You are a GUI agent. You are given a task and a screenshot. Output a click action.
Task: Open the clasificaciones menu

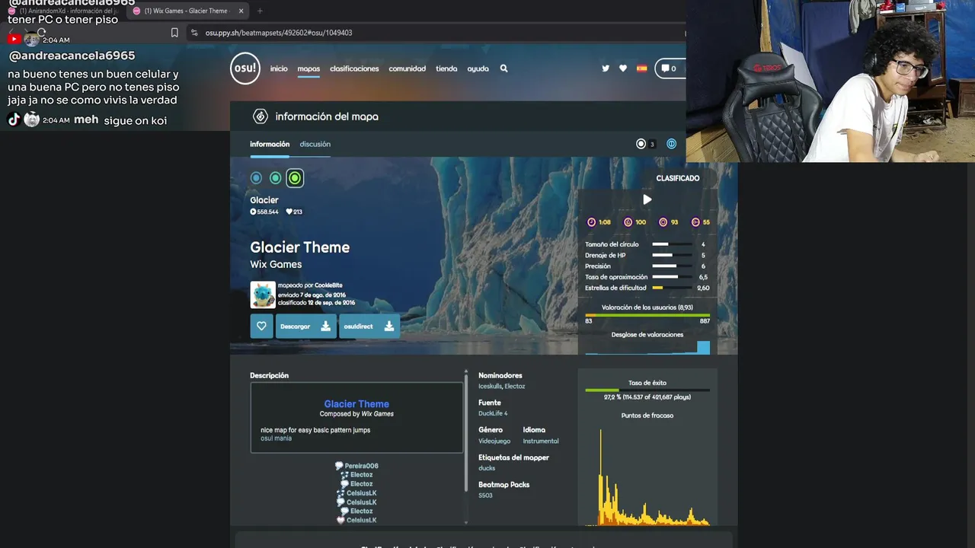pos(354,68)
